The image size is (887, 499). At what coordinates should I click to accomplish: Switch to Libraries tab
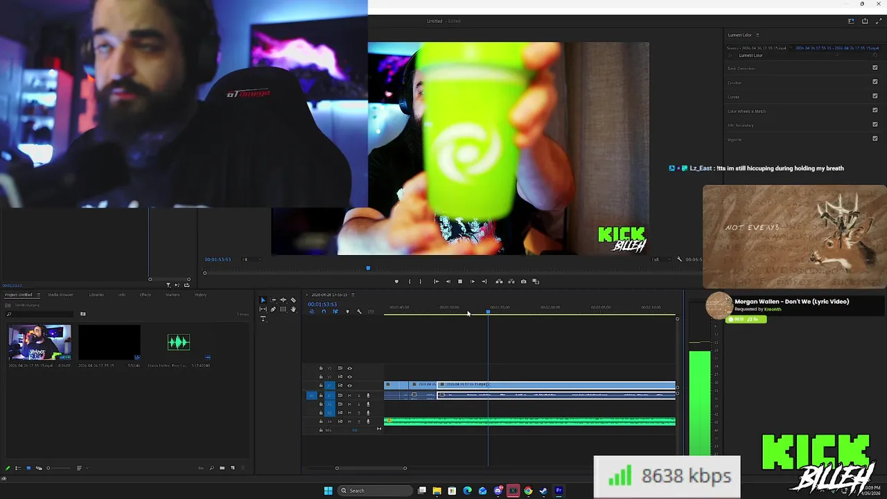(x=96, y=295)
